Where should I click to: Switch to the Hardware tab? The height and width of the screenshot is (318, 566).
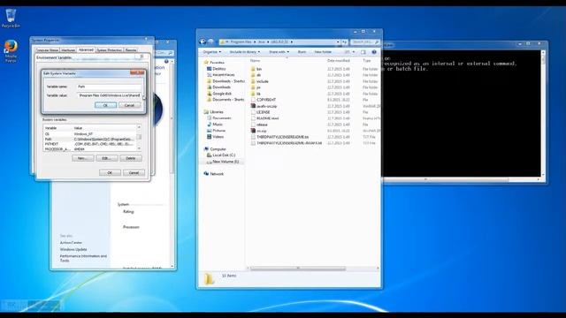pyautogui.click(x=68, y=50)
